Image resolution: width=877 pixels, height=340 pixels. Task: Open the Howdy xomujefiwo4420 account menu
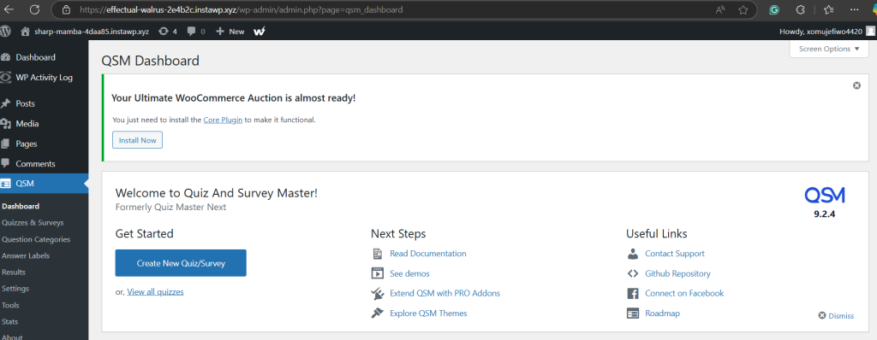coord(828,32)
